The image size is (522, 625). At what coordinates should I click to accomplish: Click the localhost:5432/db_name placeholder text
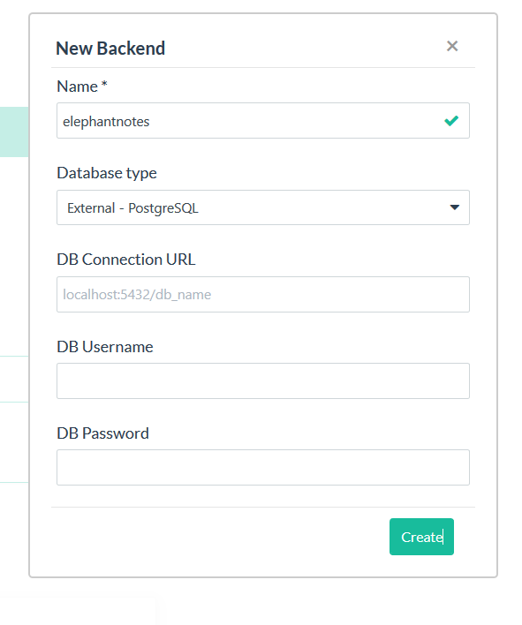click(137, 295)
